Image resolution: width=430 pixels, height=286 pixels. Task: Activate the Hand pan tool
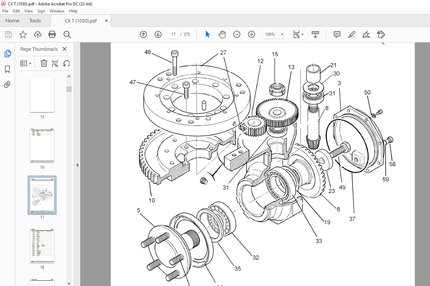click(222, 34)
